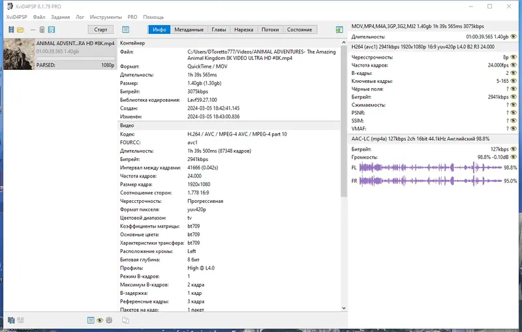Image resolution: width=522 pixels, height=332 pixels.
Task: Click the scroll down arrow of info list
Action: click(344, 308)
